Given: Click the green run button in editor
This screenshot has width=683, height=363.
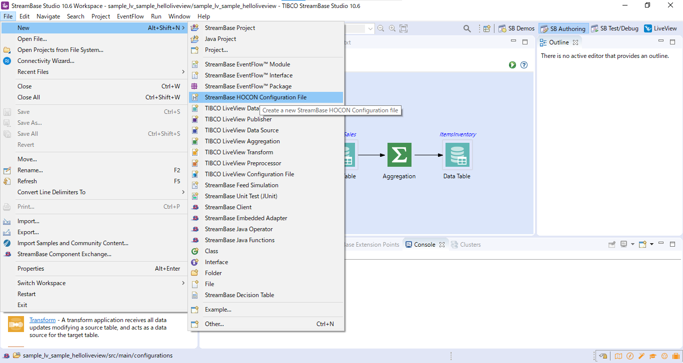Looking at the screenshot, I should (x=512, y=65).
